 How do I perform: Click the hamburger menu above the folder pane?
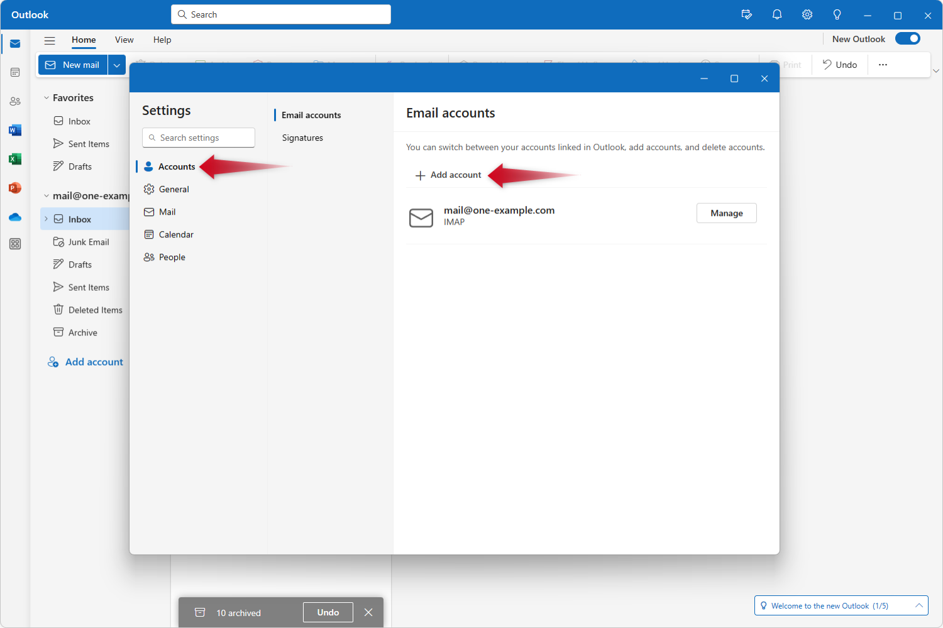pyautogui.click(x=50, y=40)
